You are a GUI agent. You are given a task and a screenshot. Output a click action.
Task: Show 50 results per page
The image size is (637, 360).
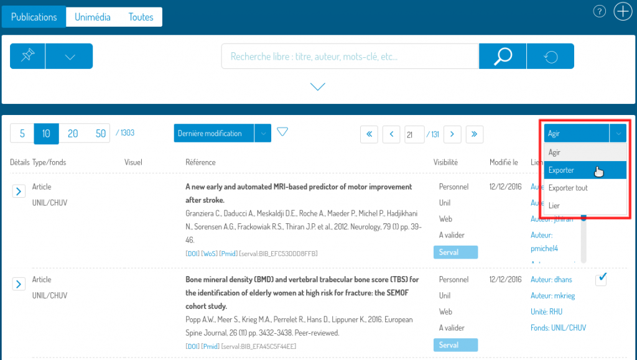point(100,134)
